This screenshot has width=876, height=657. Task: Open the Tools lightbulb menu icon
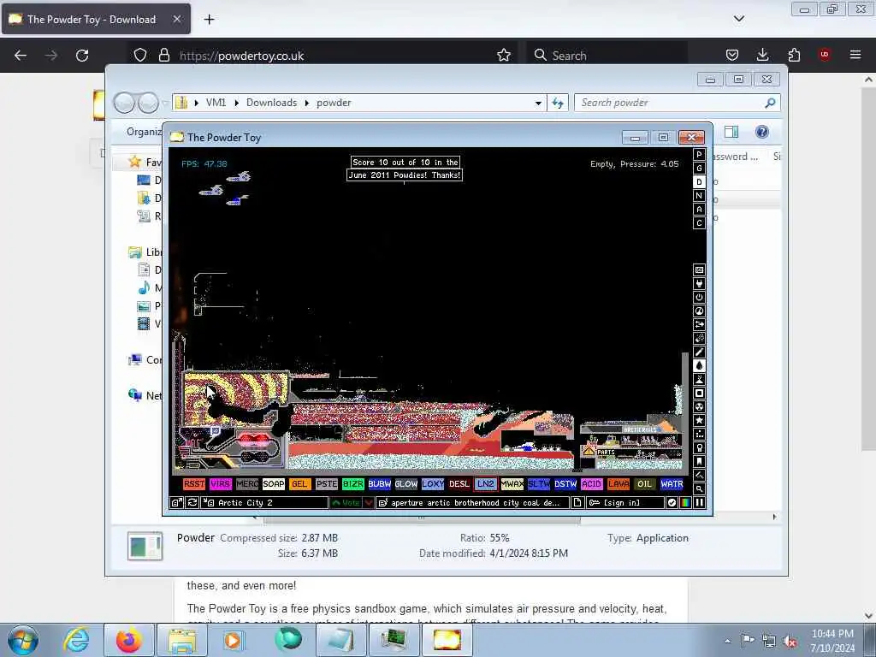point(699,448)
